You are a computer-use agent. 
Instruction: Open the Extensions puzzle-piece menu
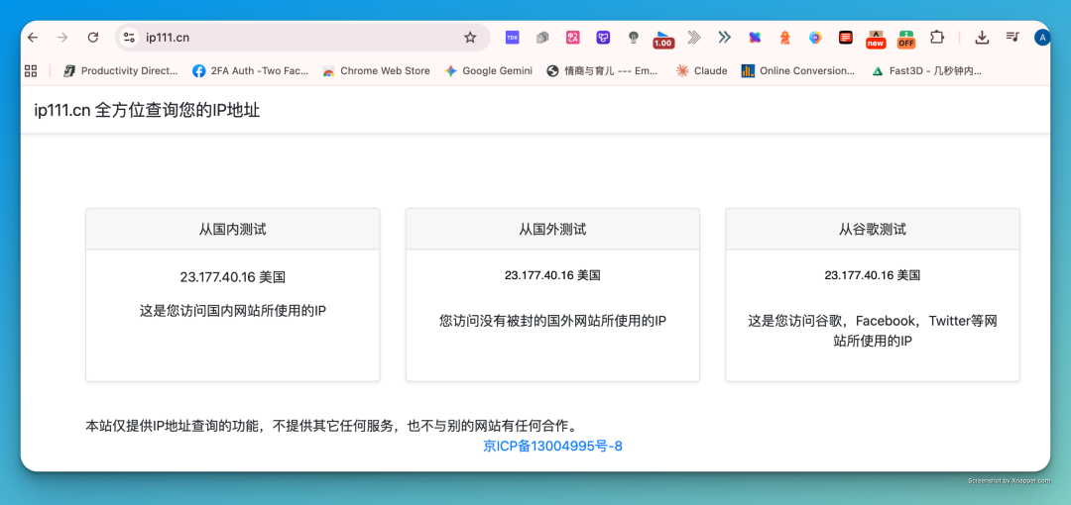[937, 38]
